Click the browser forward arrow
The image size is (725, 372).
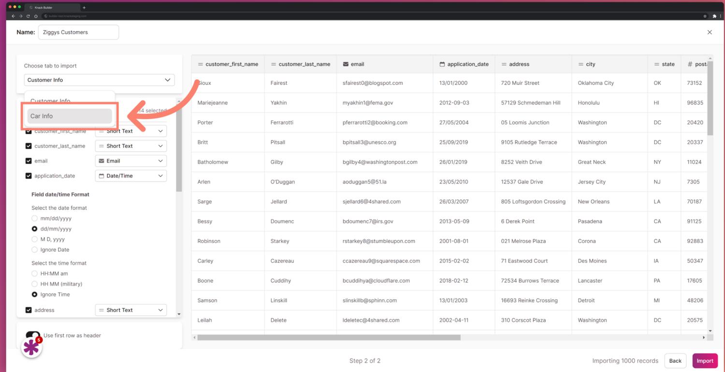pyautogui.click(x=21, y=16)
